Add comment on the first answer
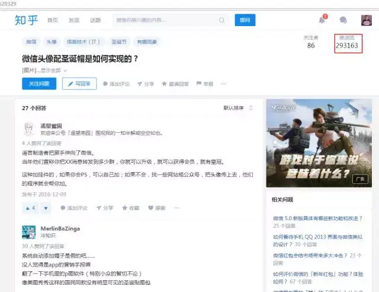Screen dimensions: 379x292 [x=74, y=208]
